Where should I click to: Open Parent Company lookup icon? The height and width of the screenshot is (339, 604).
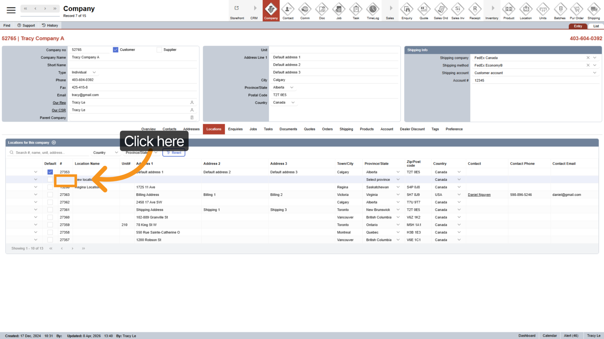click(x=192, y=118)
